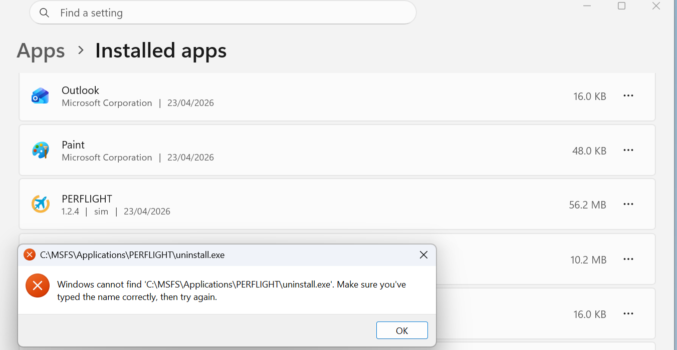Click the Windows cannot find error message
The height and width of the screenshot is (350, 677).
coord(232,290)
